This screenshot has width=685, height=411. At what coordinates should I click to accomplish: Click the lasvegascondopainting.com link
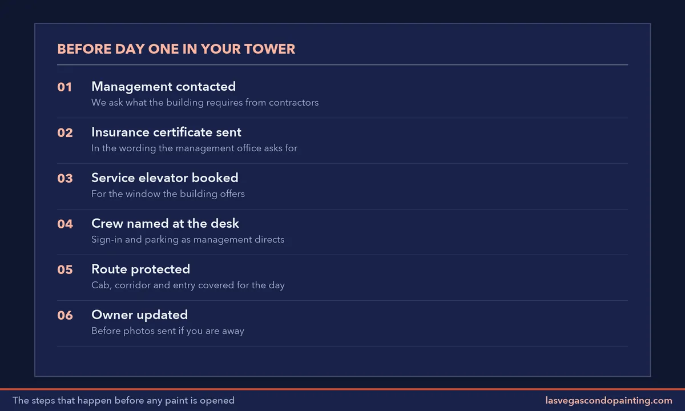pyautogui.click(x=609, y=400)
